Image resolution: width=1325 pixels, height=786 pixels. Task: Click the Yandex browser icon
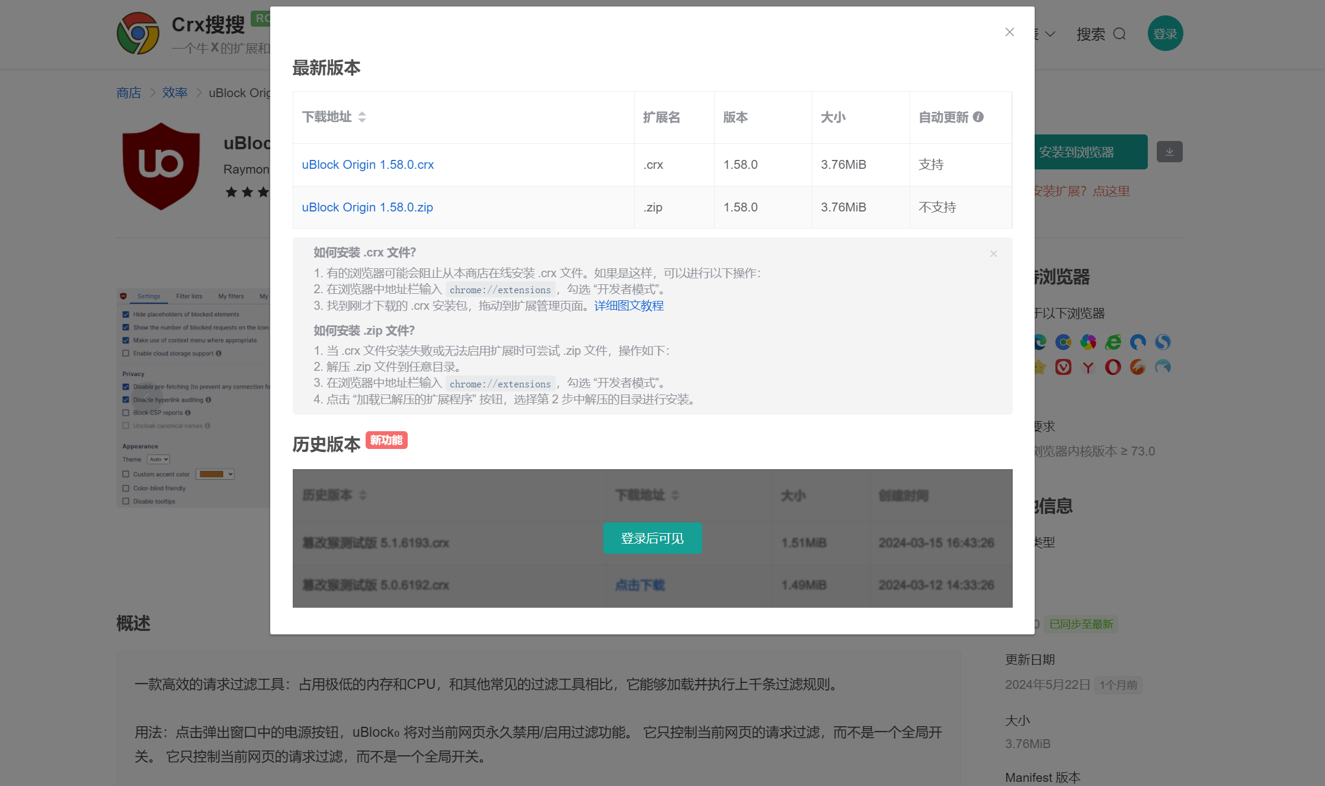[1088, 367]
